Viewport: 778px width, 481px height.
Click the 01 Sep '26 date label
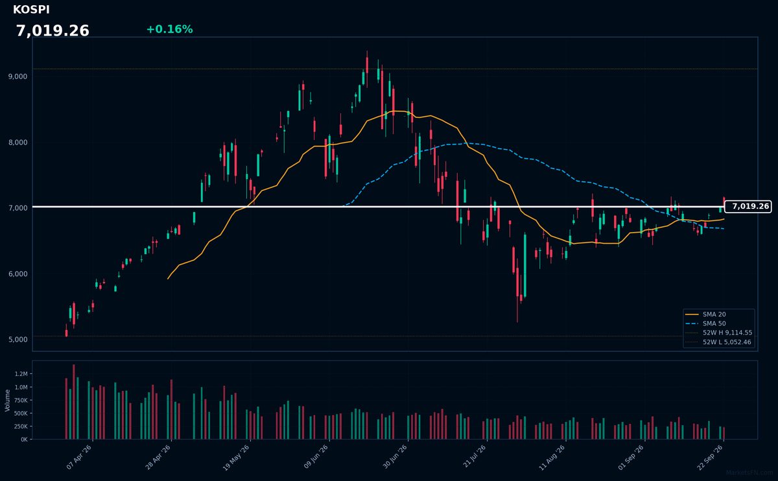631,457
